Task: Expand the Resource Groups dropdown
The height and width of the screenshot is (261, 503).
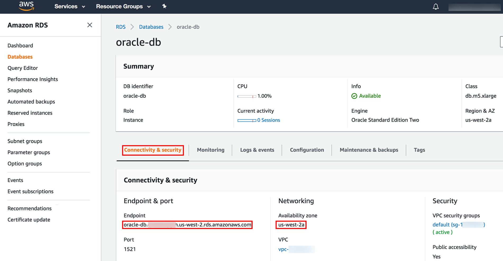Action: click(123, 6)
